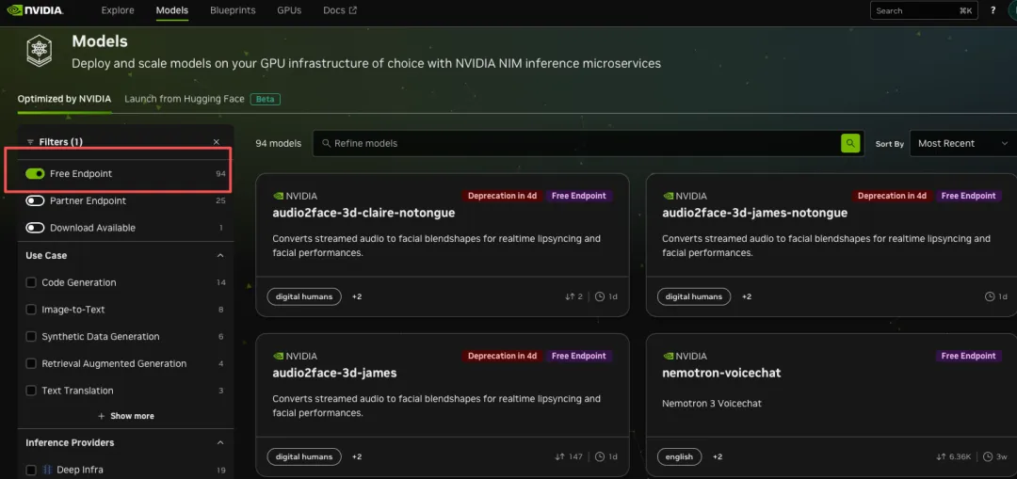Image resolution: width=1017 pixels, height=479 pixels.
Task: Click the green search button
Action: (850, 143)
